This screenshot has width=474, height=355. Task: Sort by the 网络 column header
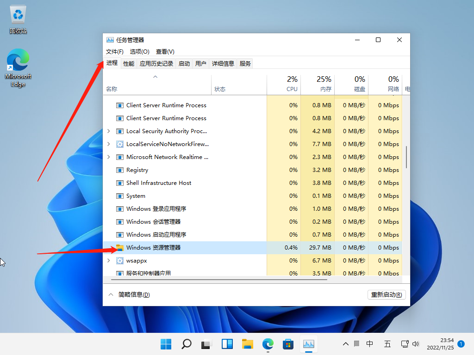point(386,85)
